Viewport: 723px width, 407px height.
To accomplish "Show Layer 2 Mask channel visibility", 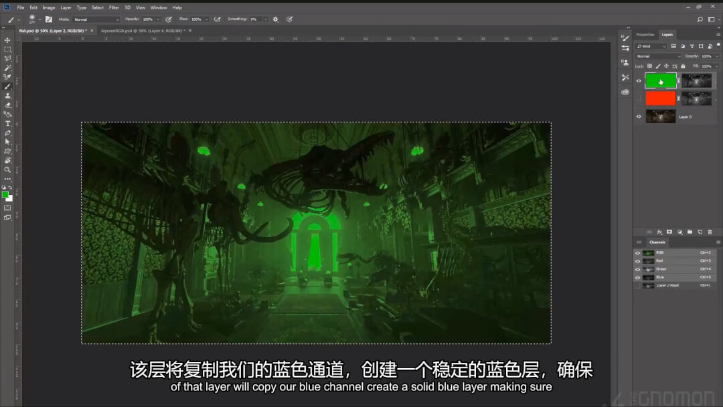I will coord(638,286).
